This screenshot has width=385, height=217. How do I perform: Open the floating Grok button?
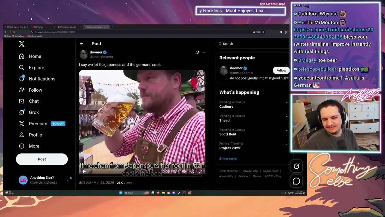pos(296,166)
